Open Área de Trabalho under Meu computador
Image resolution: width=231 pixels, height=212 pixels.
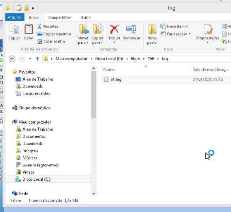pyautogui.click(x=38, y=129)
